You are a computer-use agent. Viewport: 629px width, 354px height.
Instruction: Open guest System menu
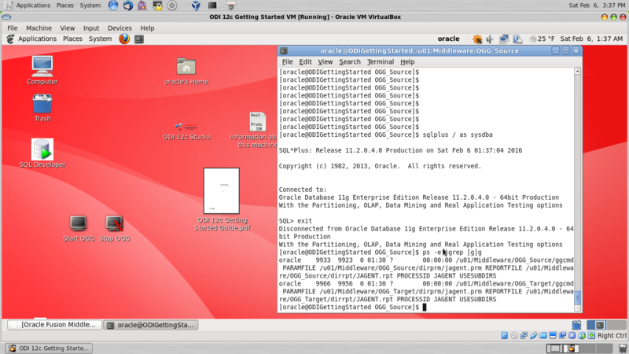(x=101, y=39)
